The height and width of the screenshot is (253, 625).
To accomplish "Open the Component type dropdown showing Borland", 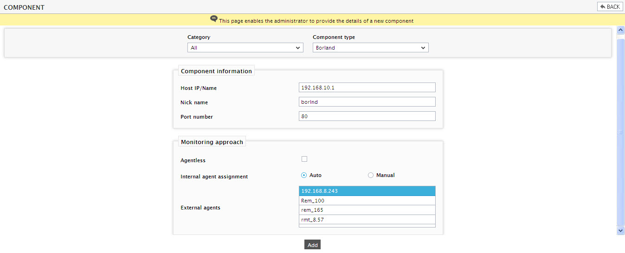I will [x=370, y=48].
